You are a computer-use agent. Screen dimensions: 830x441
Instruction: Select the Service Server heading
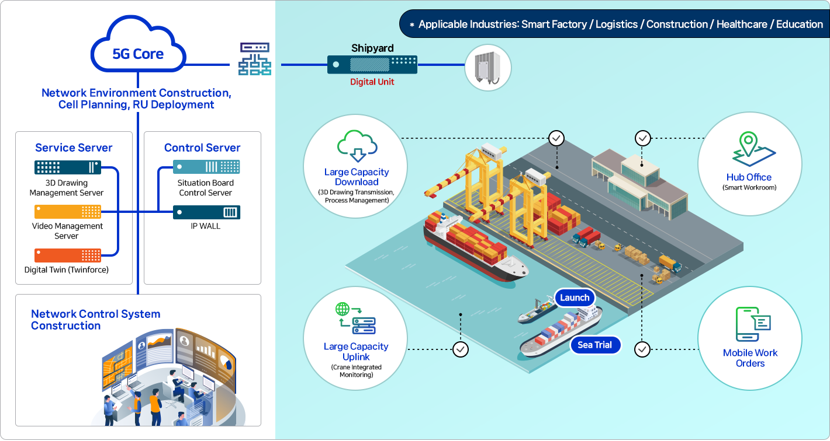(74, 148)
